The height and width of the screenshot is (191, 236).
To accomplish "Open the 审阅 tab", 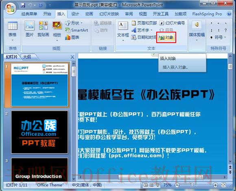I will pos(129,14).
